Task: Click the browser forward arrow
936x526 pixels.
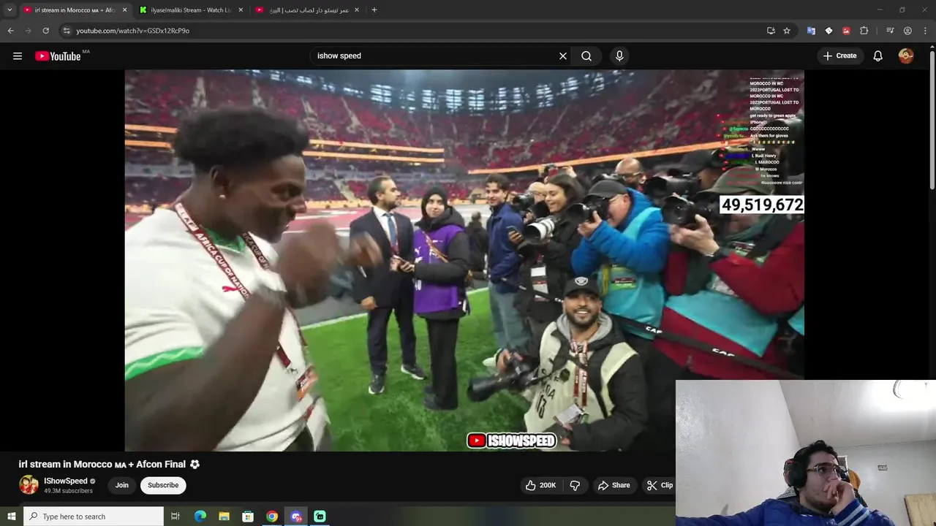Action: (x=28, y=31)
